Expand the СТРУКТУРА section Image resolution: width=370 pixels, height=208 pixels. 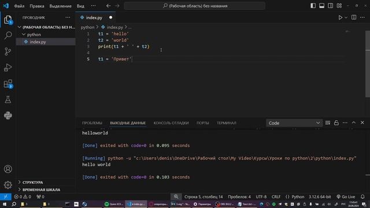pyautogui.click(x=46, y=183)
